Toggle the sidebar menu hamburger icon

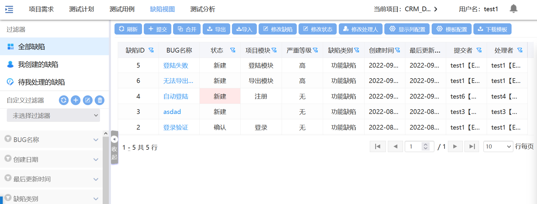(9, 9)
